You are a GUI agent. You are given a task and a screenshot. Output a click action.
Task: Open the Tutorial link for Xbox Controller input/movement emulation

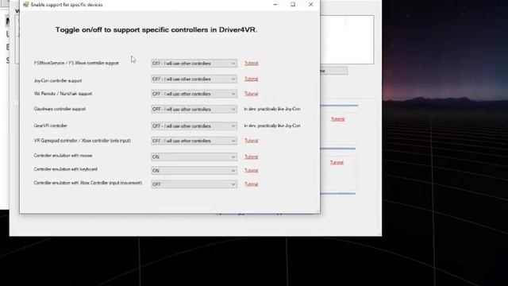point(251,184)
